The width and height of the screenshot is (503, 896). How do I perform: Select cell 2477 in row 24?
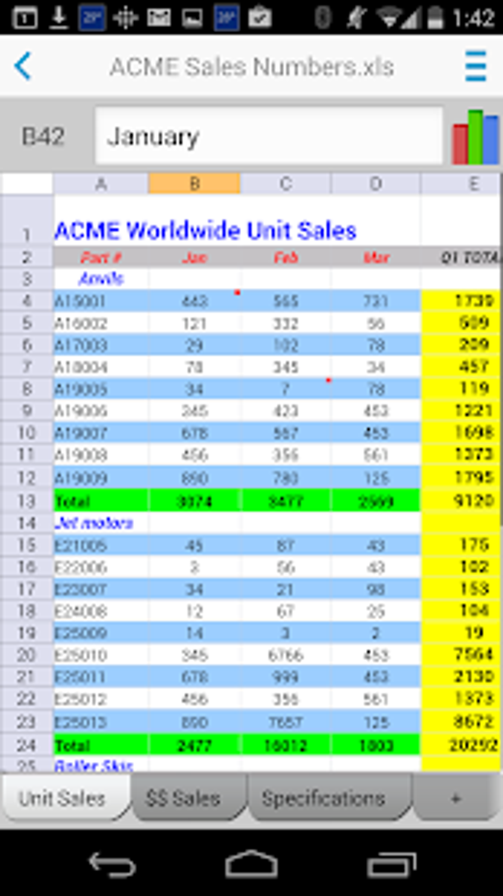click(195, 745)
